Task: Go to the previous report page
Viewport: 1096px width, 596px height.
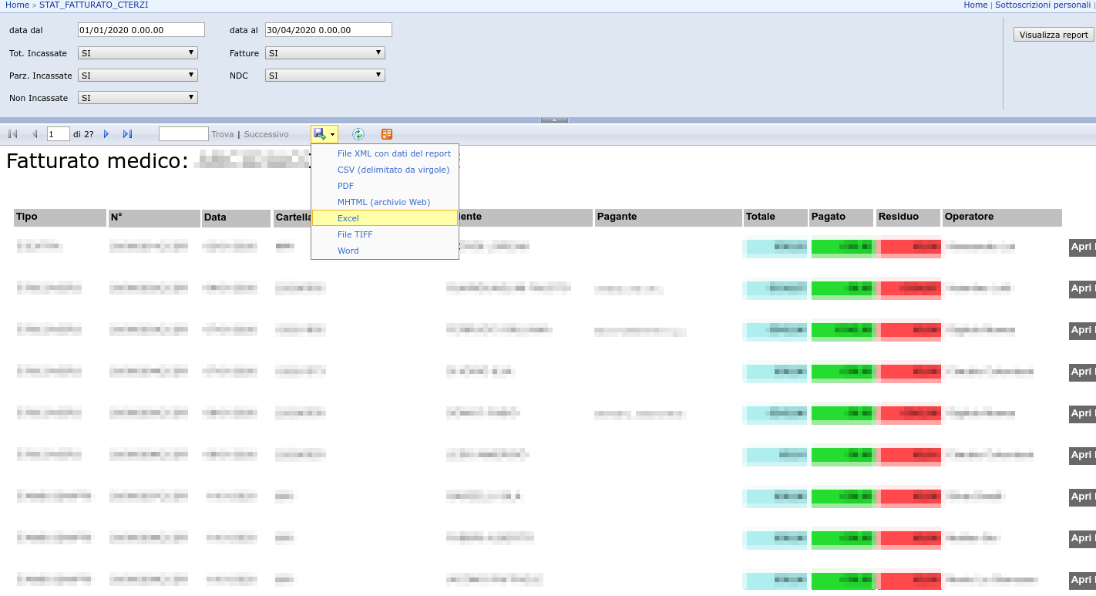Action: click(35, 134)
